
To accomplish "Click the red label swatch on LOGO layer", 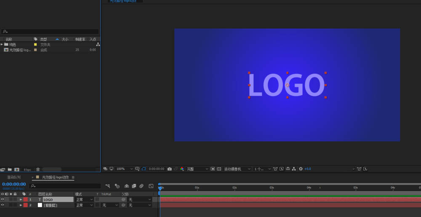I will (26, 199).
